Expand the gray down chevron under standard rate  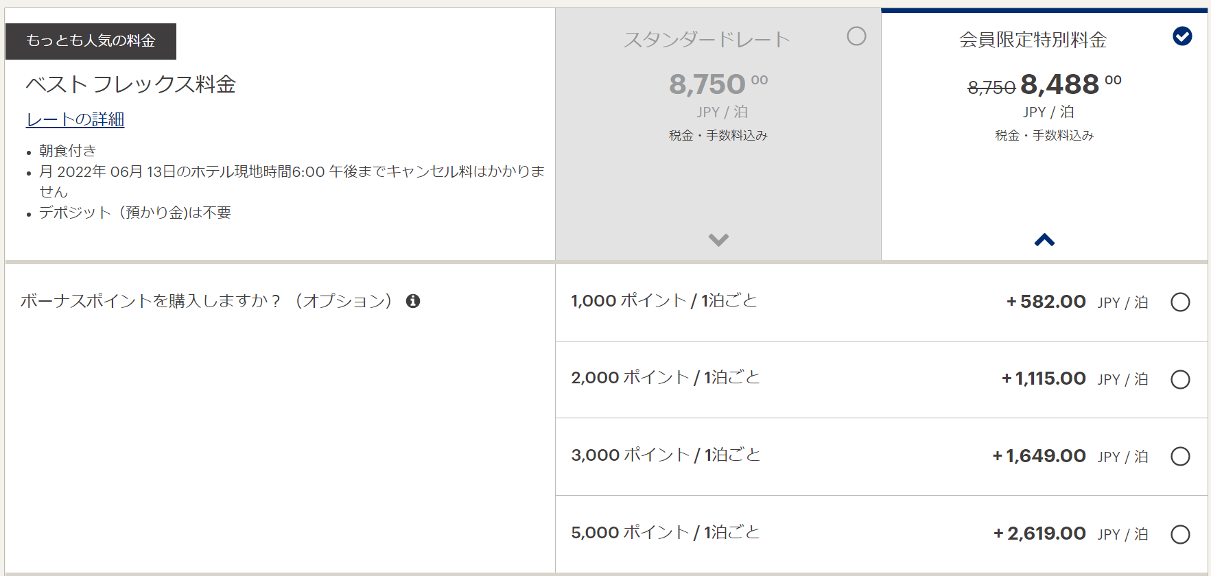[718, 240]
